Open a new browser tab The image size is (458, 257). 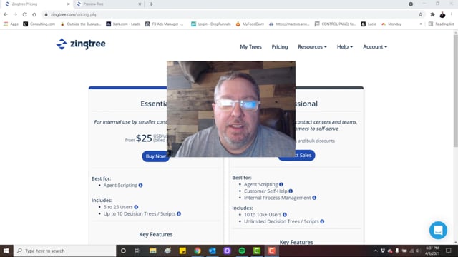pos(151,4)
